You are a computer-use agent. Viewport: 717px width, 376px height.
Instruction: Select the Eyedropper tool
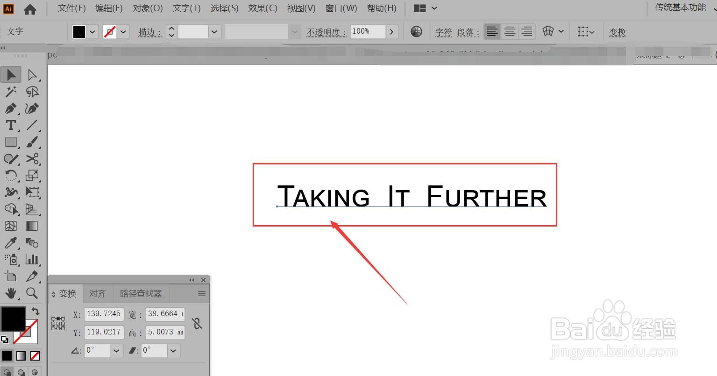point(11,243)
